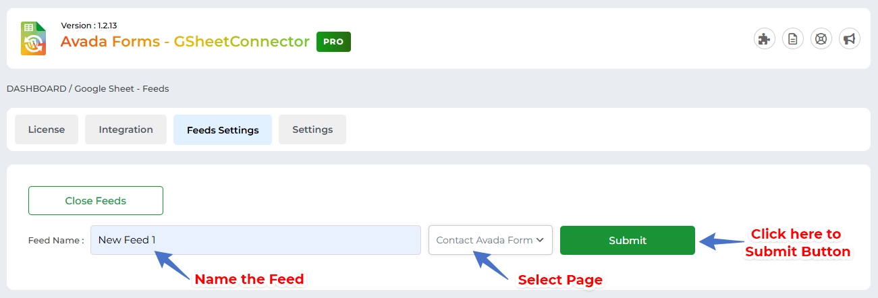Focus the Feed Name input field
This screenshot has height=298, width=878.
pyautogui.click(x=255, y=240)
